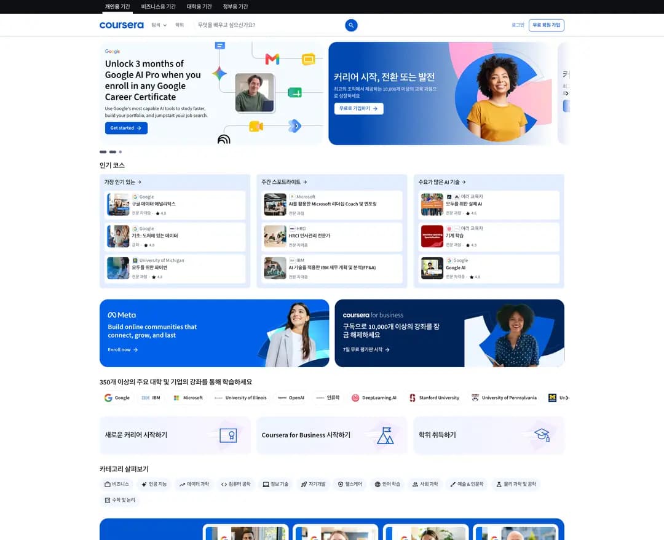Click Enroll now on the Meta banner
Screen dimensions: 664x540
tap(123, 350)
